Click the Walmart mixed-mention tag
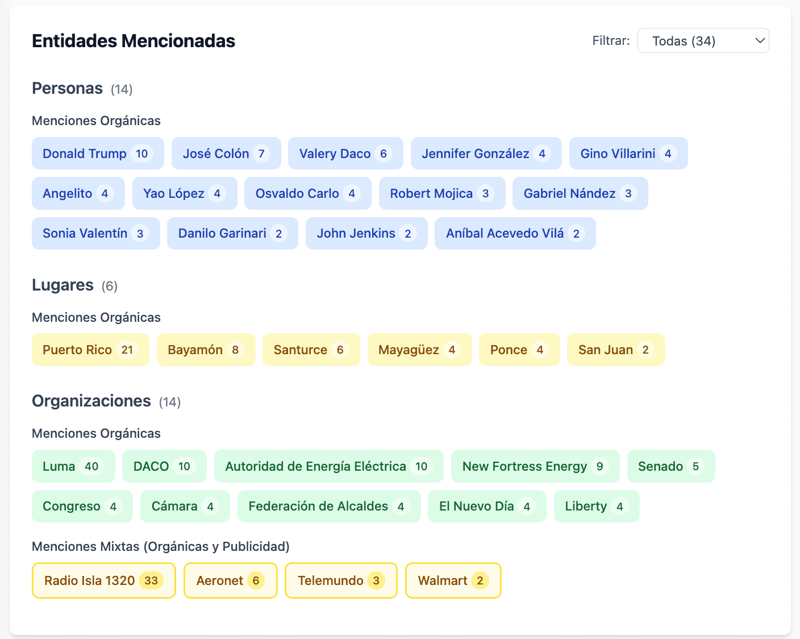Viewport: 800px width, 639px height. click(x=453, y=580)
